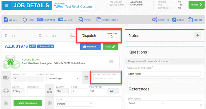This screenshot has height=109, width=206.
Task: Click the Rework Job gears icon
Action: tap(155, 20)
